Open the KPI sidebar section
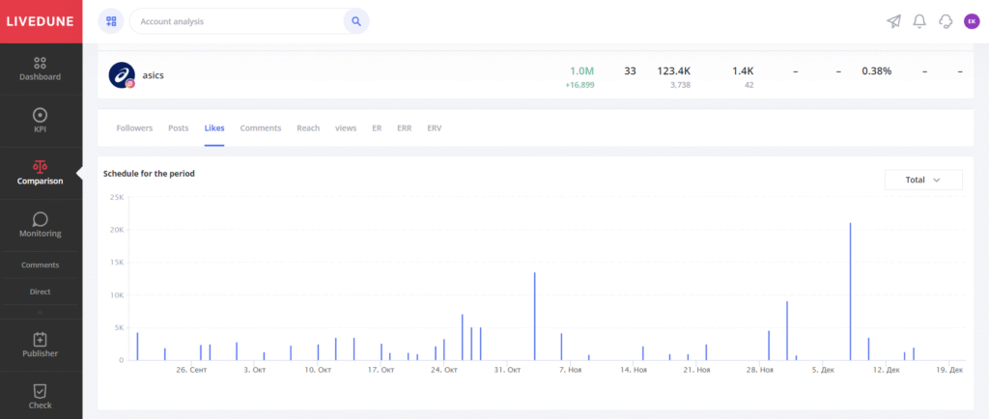989x419 pixels. [41, 120]
